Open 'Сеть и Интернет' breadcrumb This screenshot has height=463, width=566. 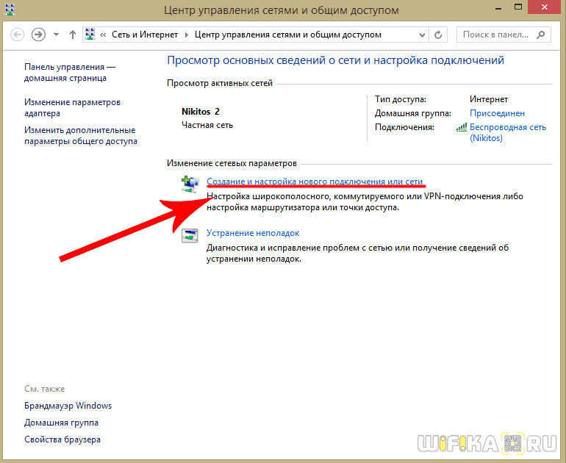click(144, 35)
